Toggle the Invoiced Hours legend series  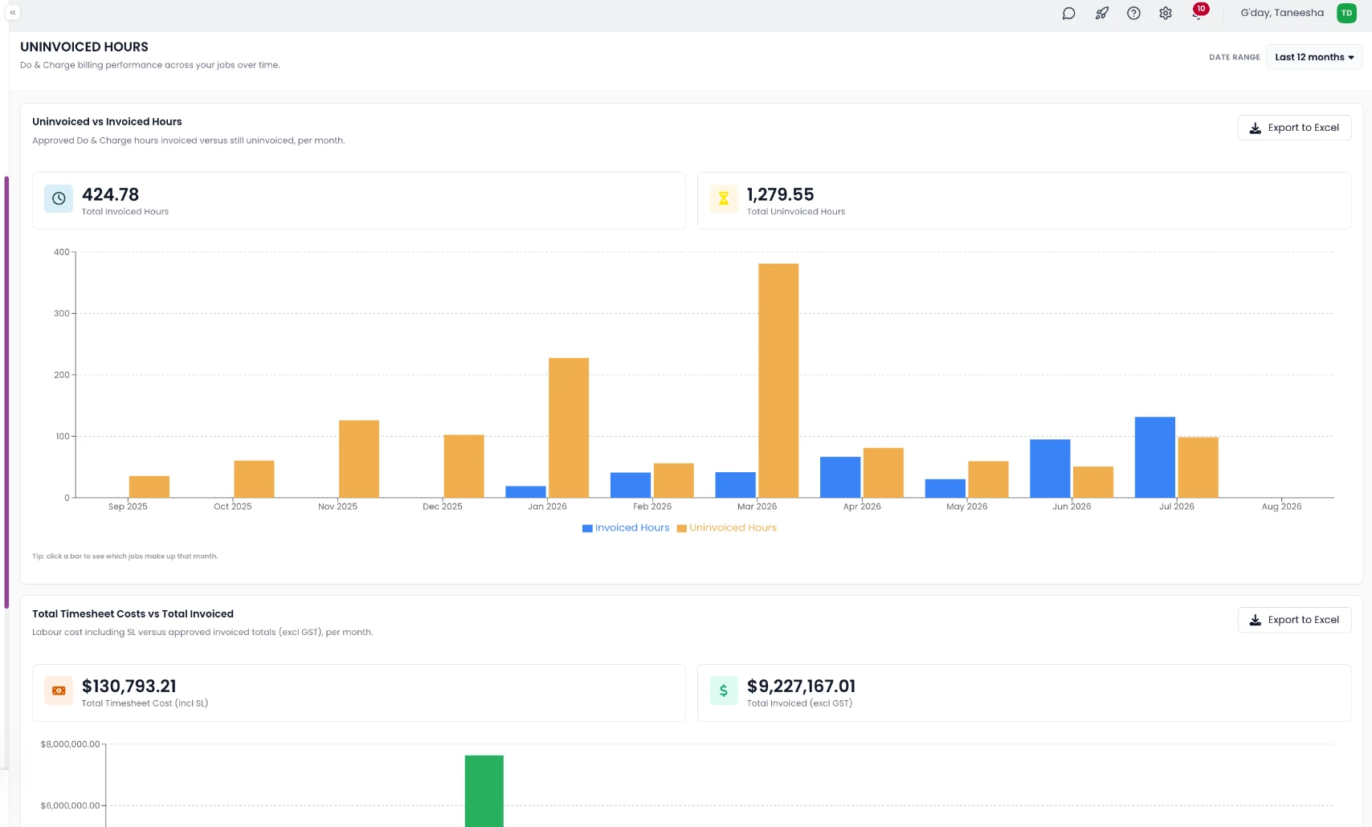click(x=626, y=528)
